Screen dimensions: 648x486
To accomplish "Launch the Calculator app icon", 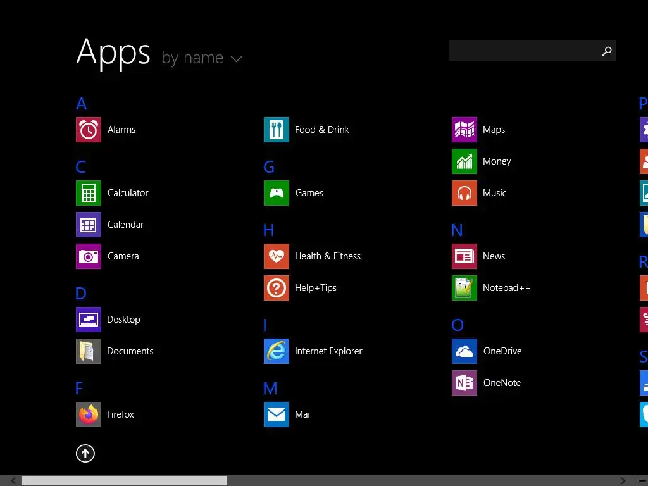I will point(89,193).
